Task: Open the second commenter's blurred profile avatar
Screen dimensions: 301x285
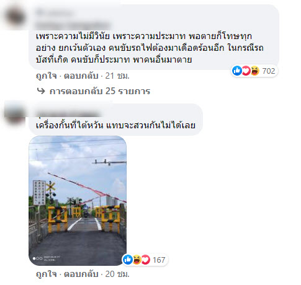Action: point(14,113)
